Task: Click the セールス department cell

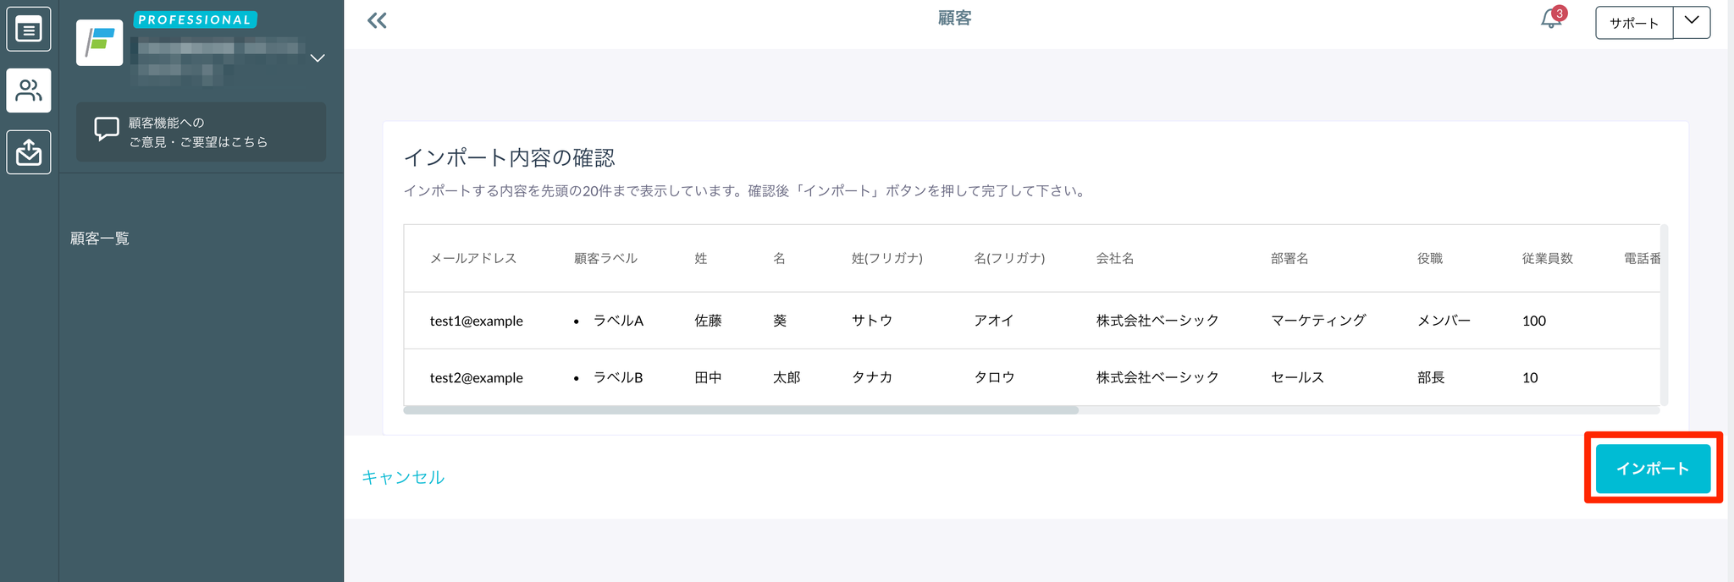Action: [x=1297, y=377]
